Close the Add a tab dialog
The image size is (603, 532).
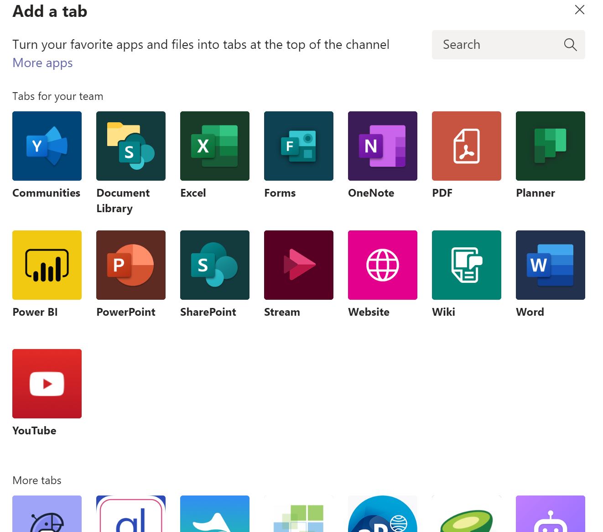point(580,10)
